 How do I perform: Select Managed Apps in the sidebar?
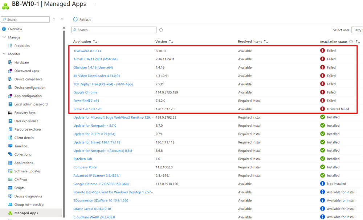(x=26, y=213)
